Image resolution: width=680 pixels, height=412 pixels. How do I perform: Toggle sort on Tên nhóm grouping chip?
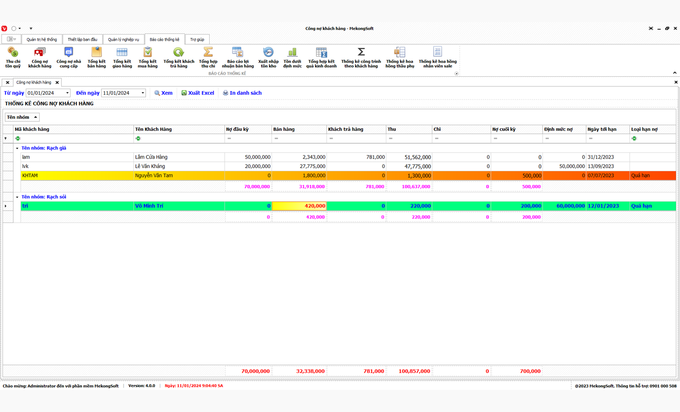[22, 117]
